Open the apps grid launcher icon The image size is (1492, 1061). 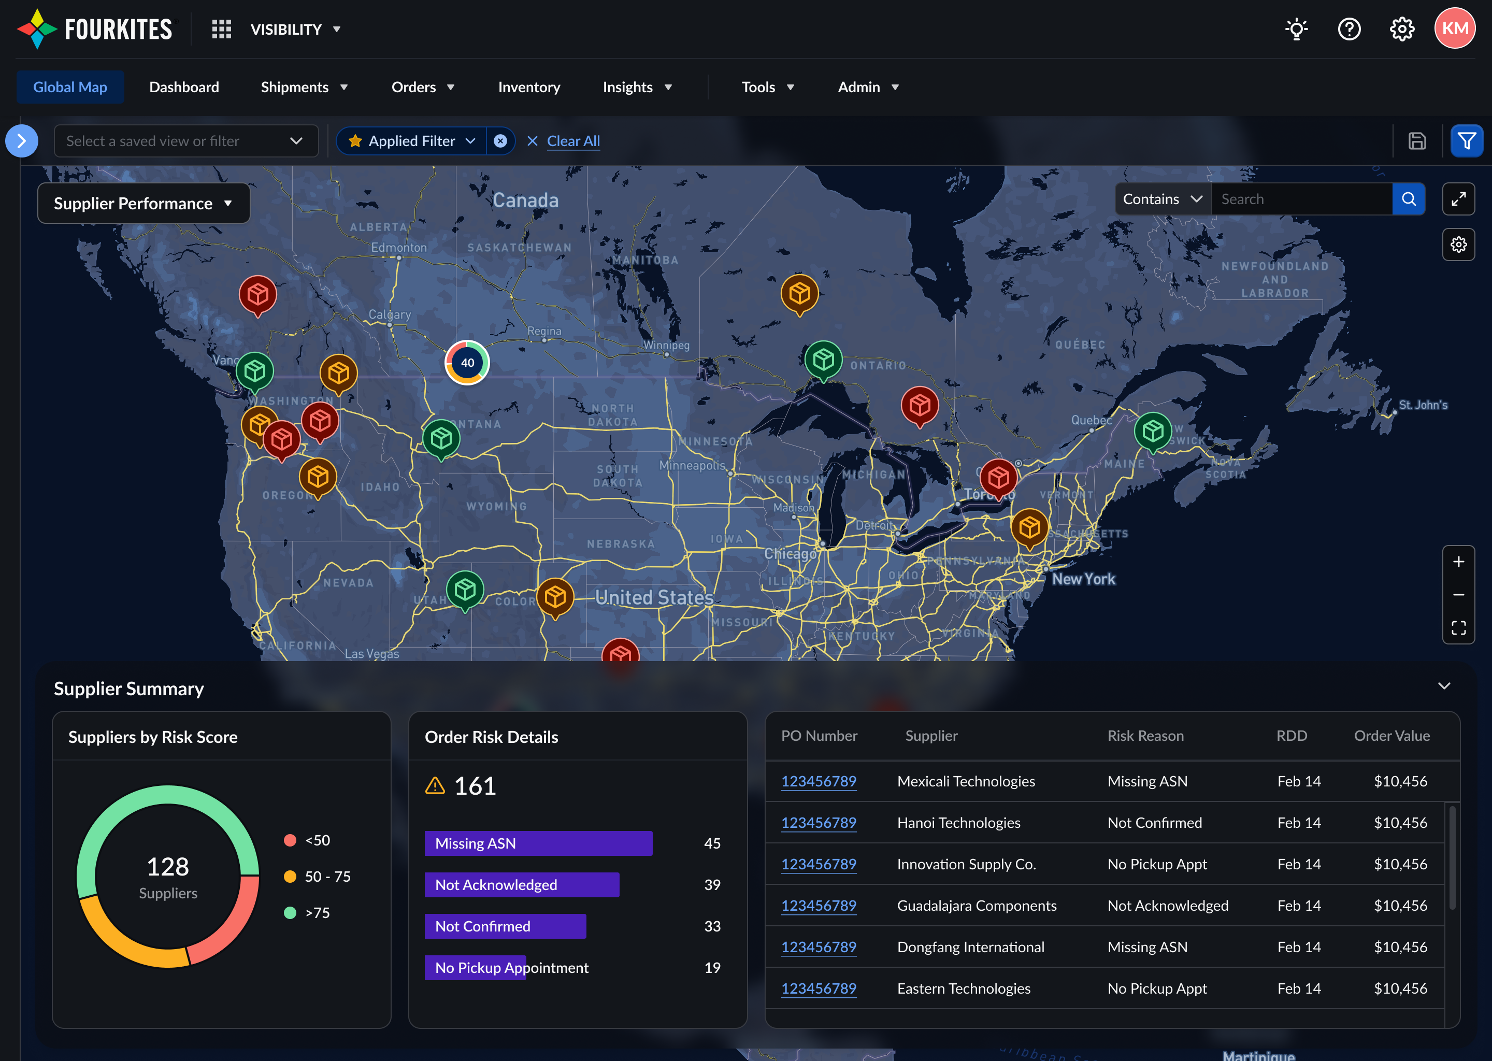[x=221, y=30]
